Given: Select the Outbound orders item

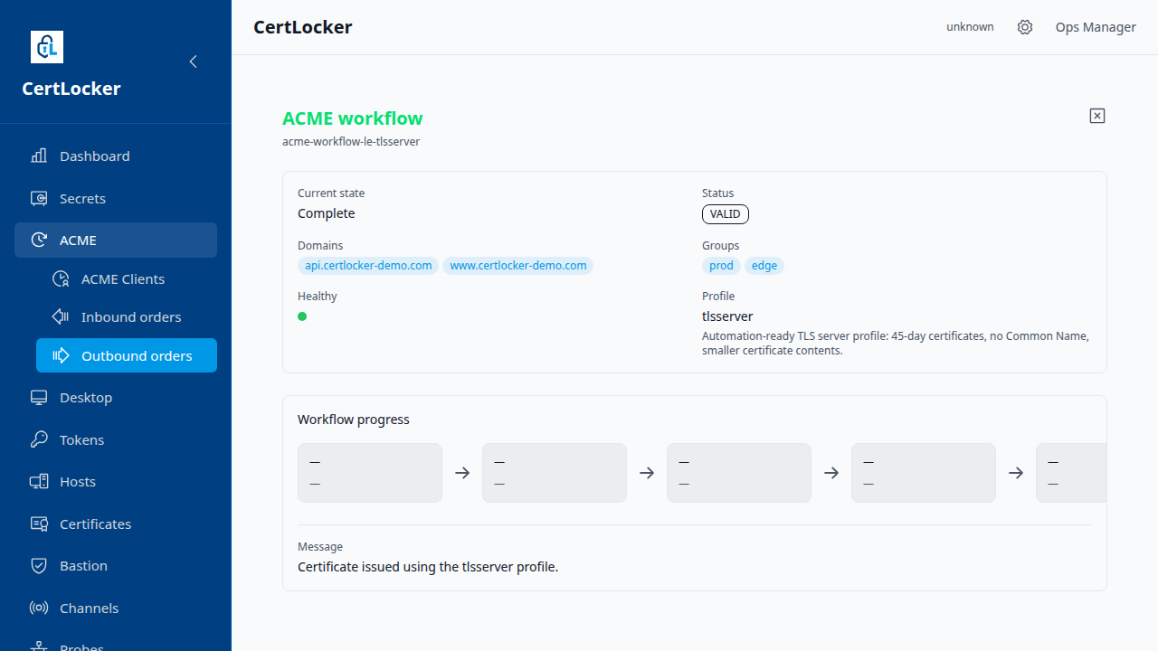Looking at the screenshot, I should [x=127, y=355].
